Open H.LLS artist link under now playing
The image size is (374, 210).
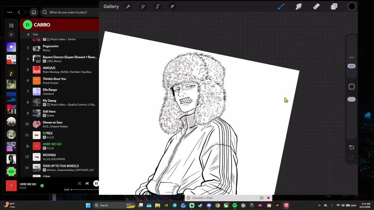coord(23,188)
